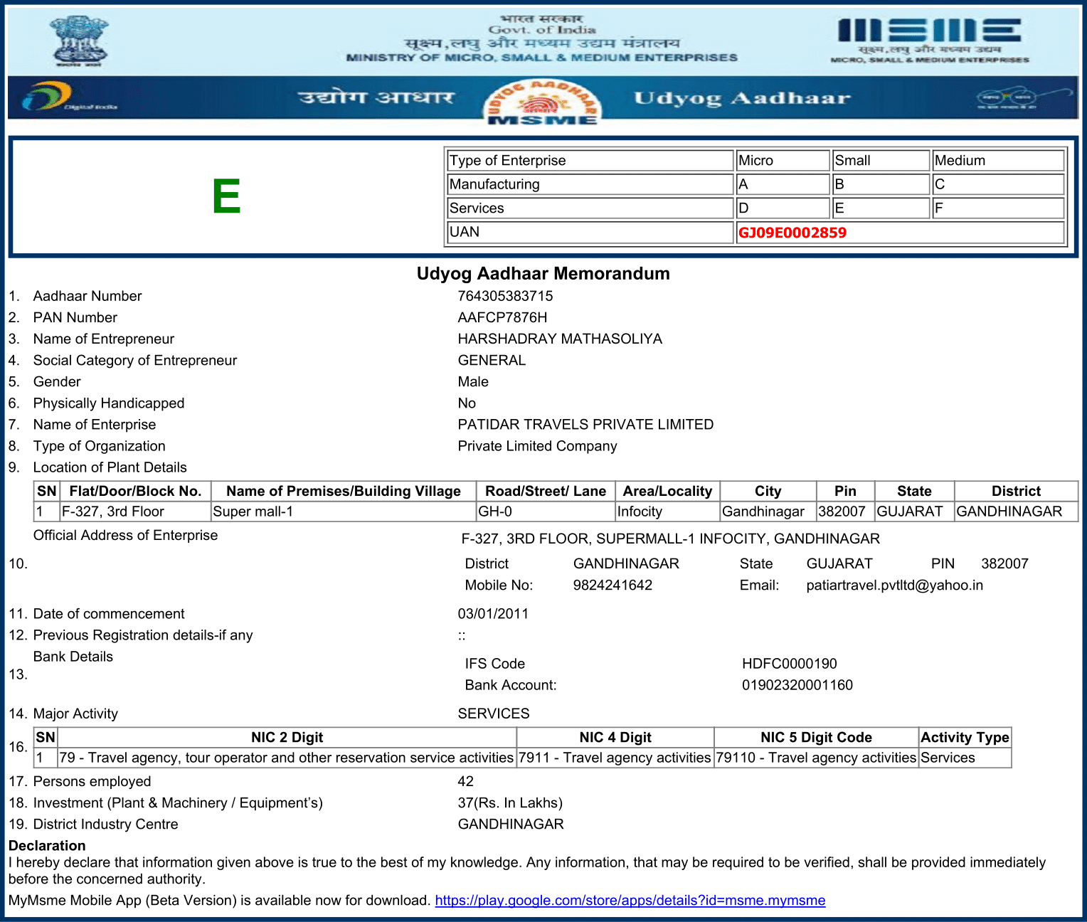Select Aadhaar number 764305383715
This screenshot has width=1087, height=922.
pyautogui.click(x=505, y=296)
